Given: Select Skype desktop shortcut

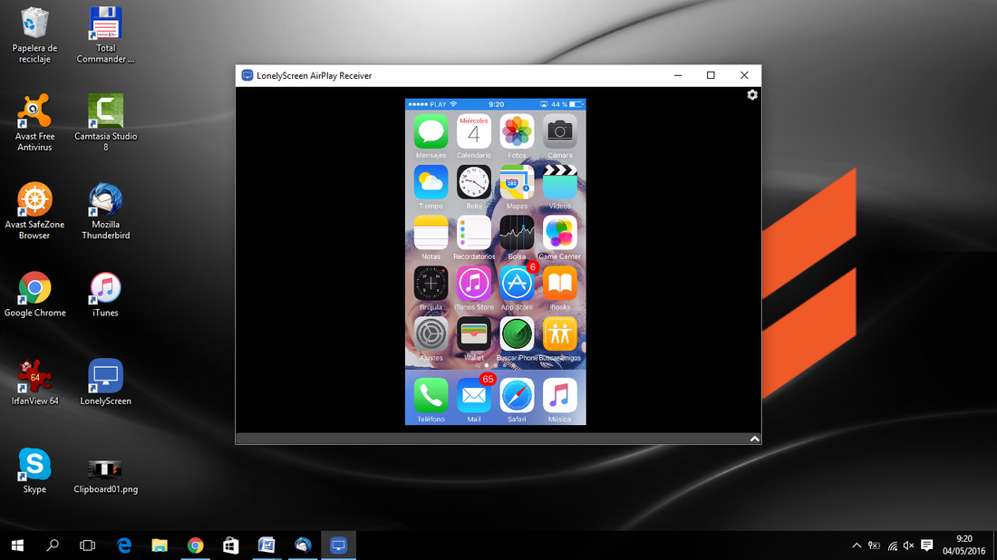Looking at the screenshot, I should (34, 471).
